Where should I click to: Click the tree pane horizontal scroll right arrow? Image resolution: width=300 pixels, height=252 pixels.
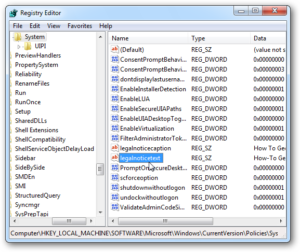(x=92, y=221)
